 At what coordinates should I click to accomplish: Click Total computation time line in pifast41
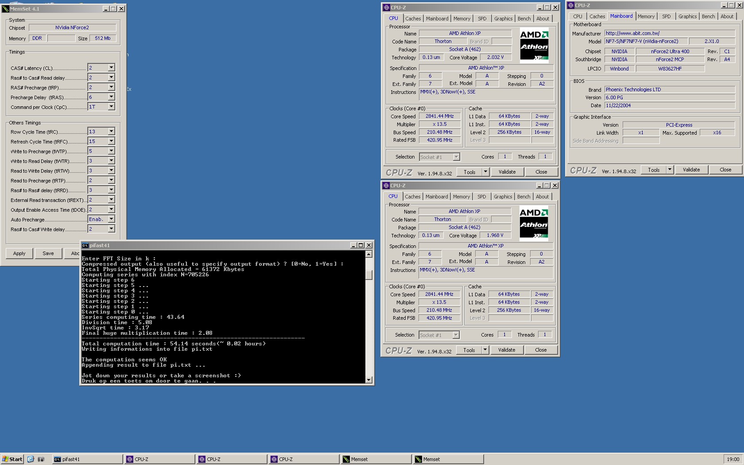[x=174, y=344]
